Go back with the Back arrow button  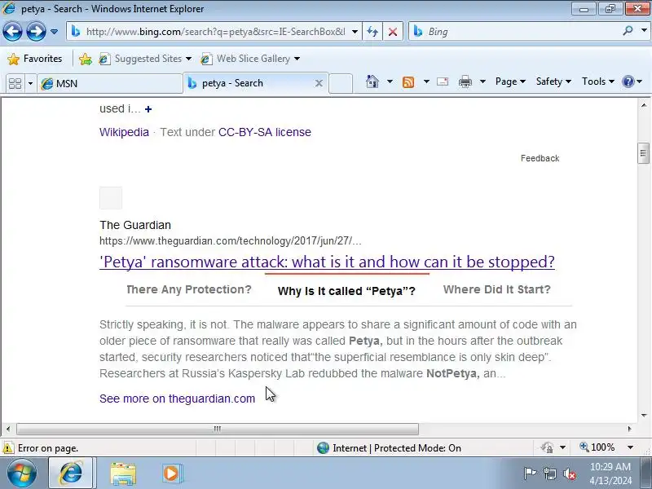[x=12, y=31]
